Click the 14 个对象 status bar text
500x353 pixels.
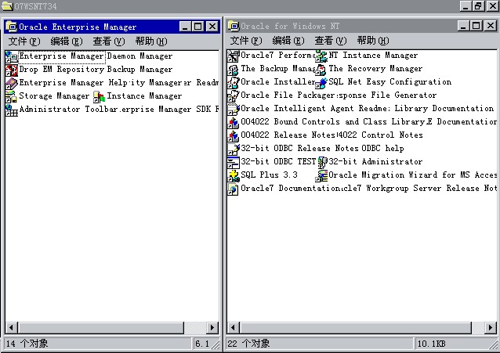[x=27, y=344]
